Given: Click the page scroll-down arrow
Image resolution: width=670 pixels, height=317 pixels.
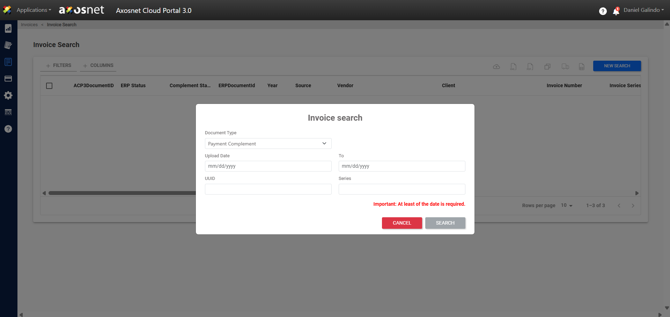Looking at the screenshot, I should click(667, 308).
